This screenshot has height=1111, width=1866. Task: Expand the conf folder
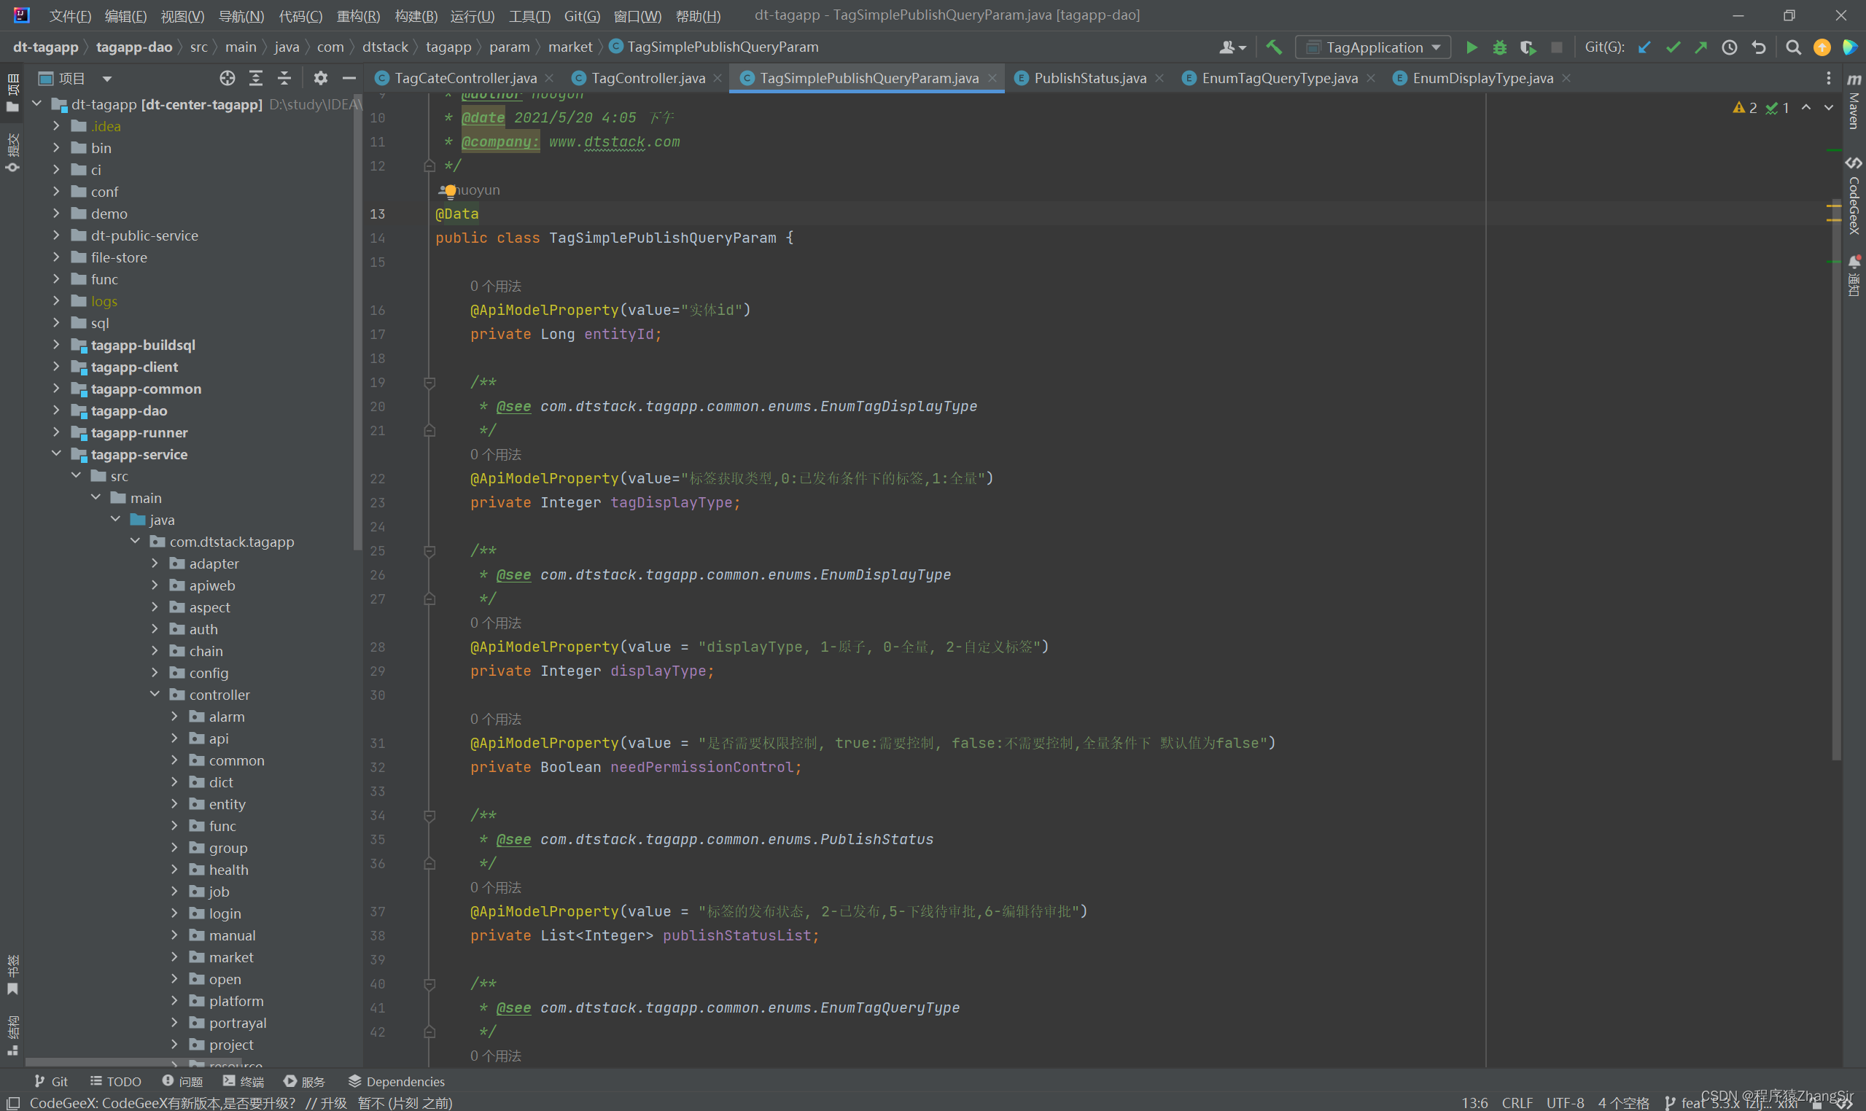[x=56, y=192]
